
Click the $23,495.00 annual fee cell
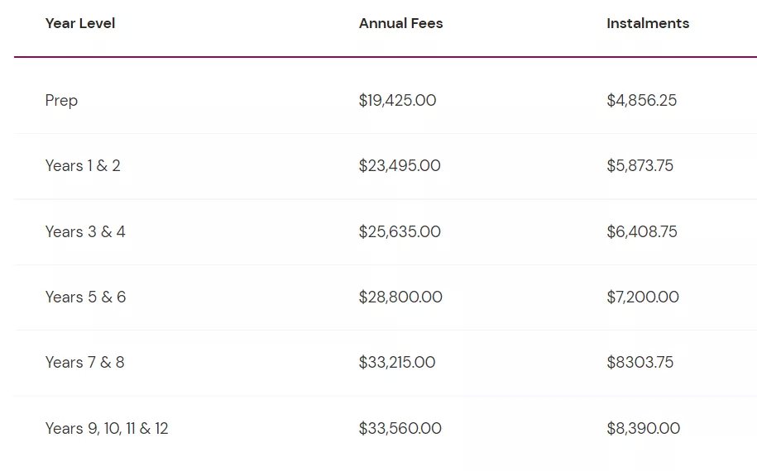(x=400, y=166)
